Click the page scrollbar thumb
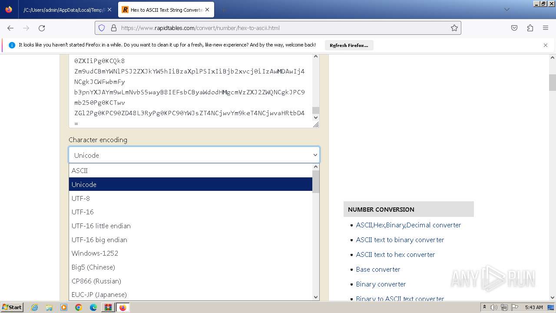The height and width of the screenshot is (313, 556). click(553, 83)
